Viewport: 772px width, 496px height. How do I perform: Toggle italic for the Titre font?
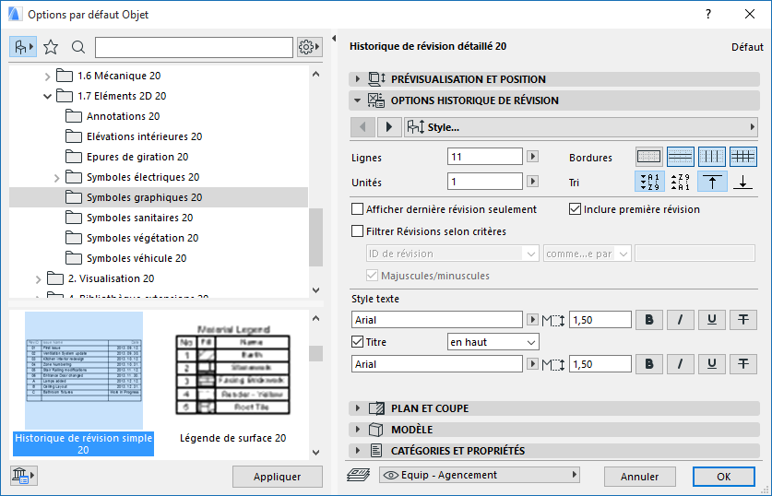point(681,364)
